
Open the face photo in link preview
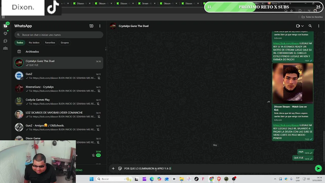click(x=293, y=83)
